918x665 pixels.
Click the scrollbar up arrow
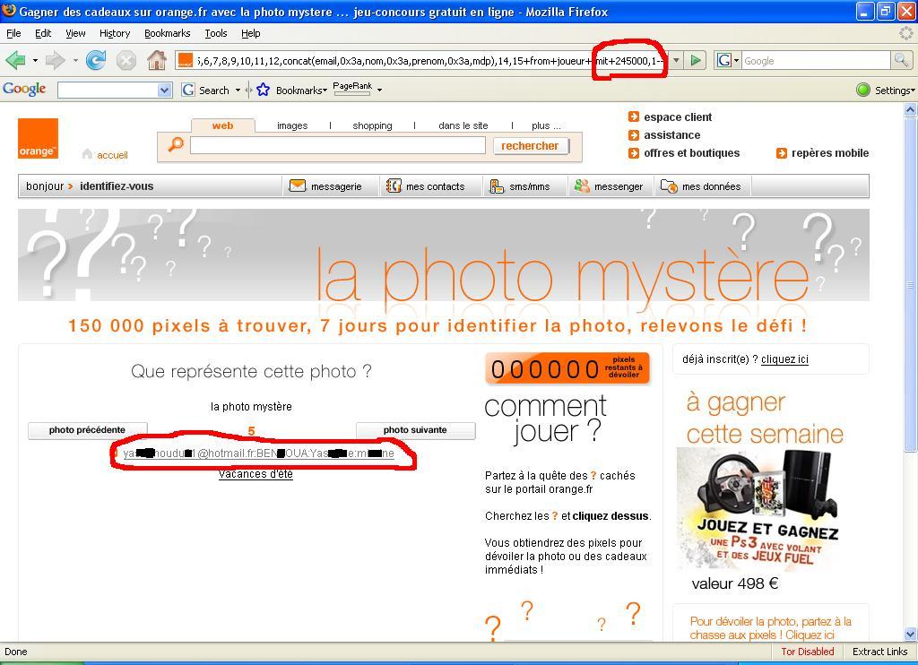click(x=911, y=109)
